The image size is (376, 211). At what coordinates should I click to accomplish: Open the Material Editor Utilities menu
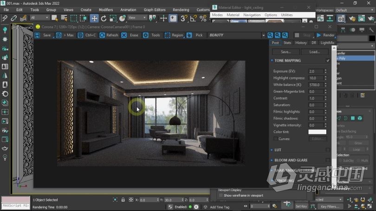[286, 15]
